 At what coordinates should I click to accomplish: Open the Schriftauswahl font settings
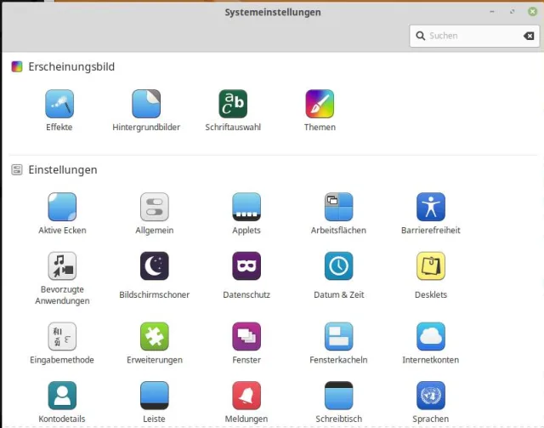click(233, 104)
